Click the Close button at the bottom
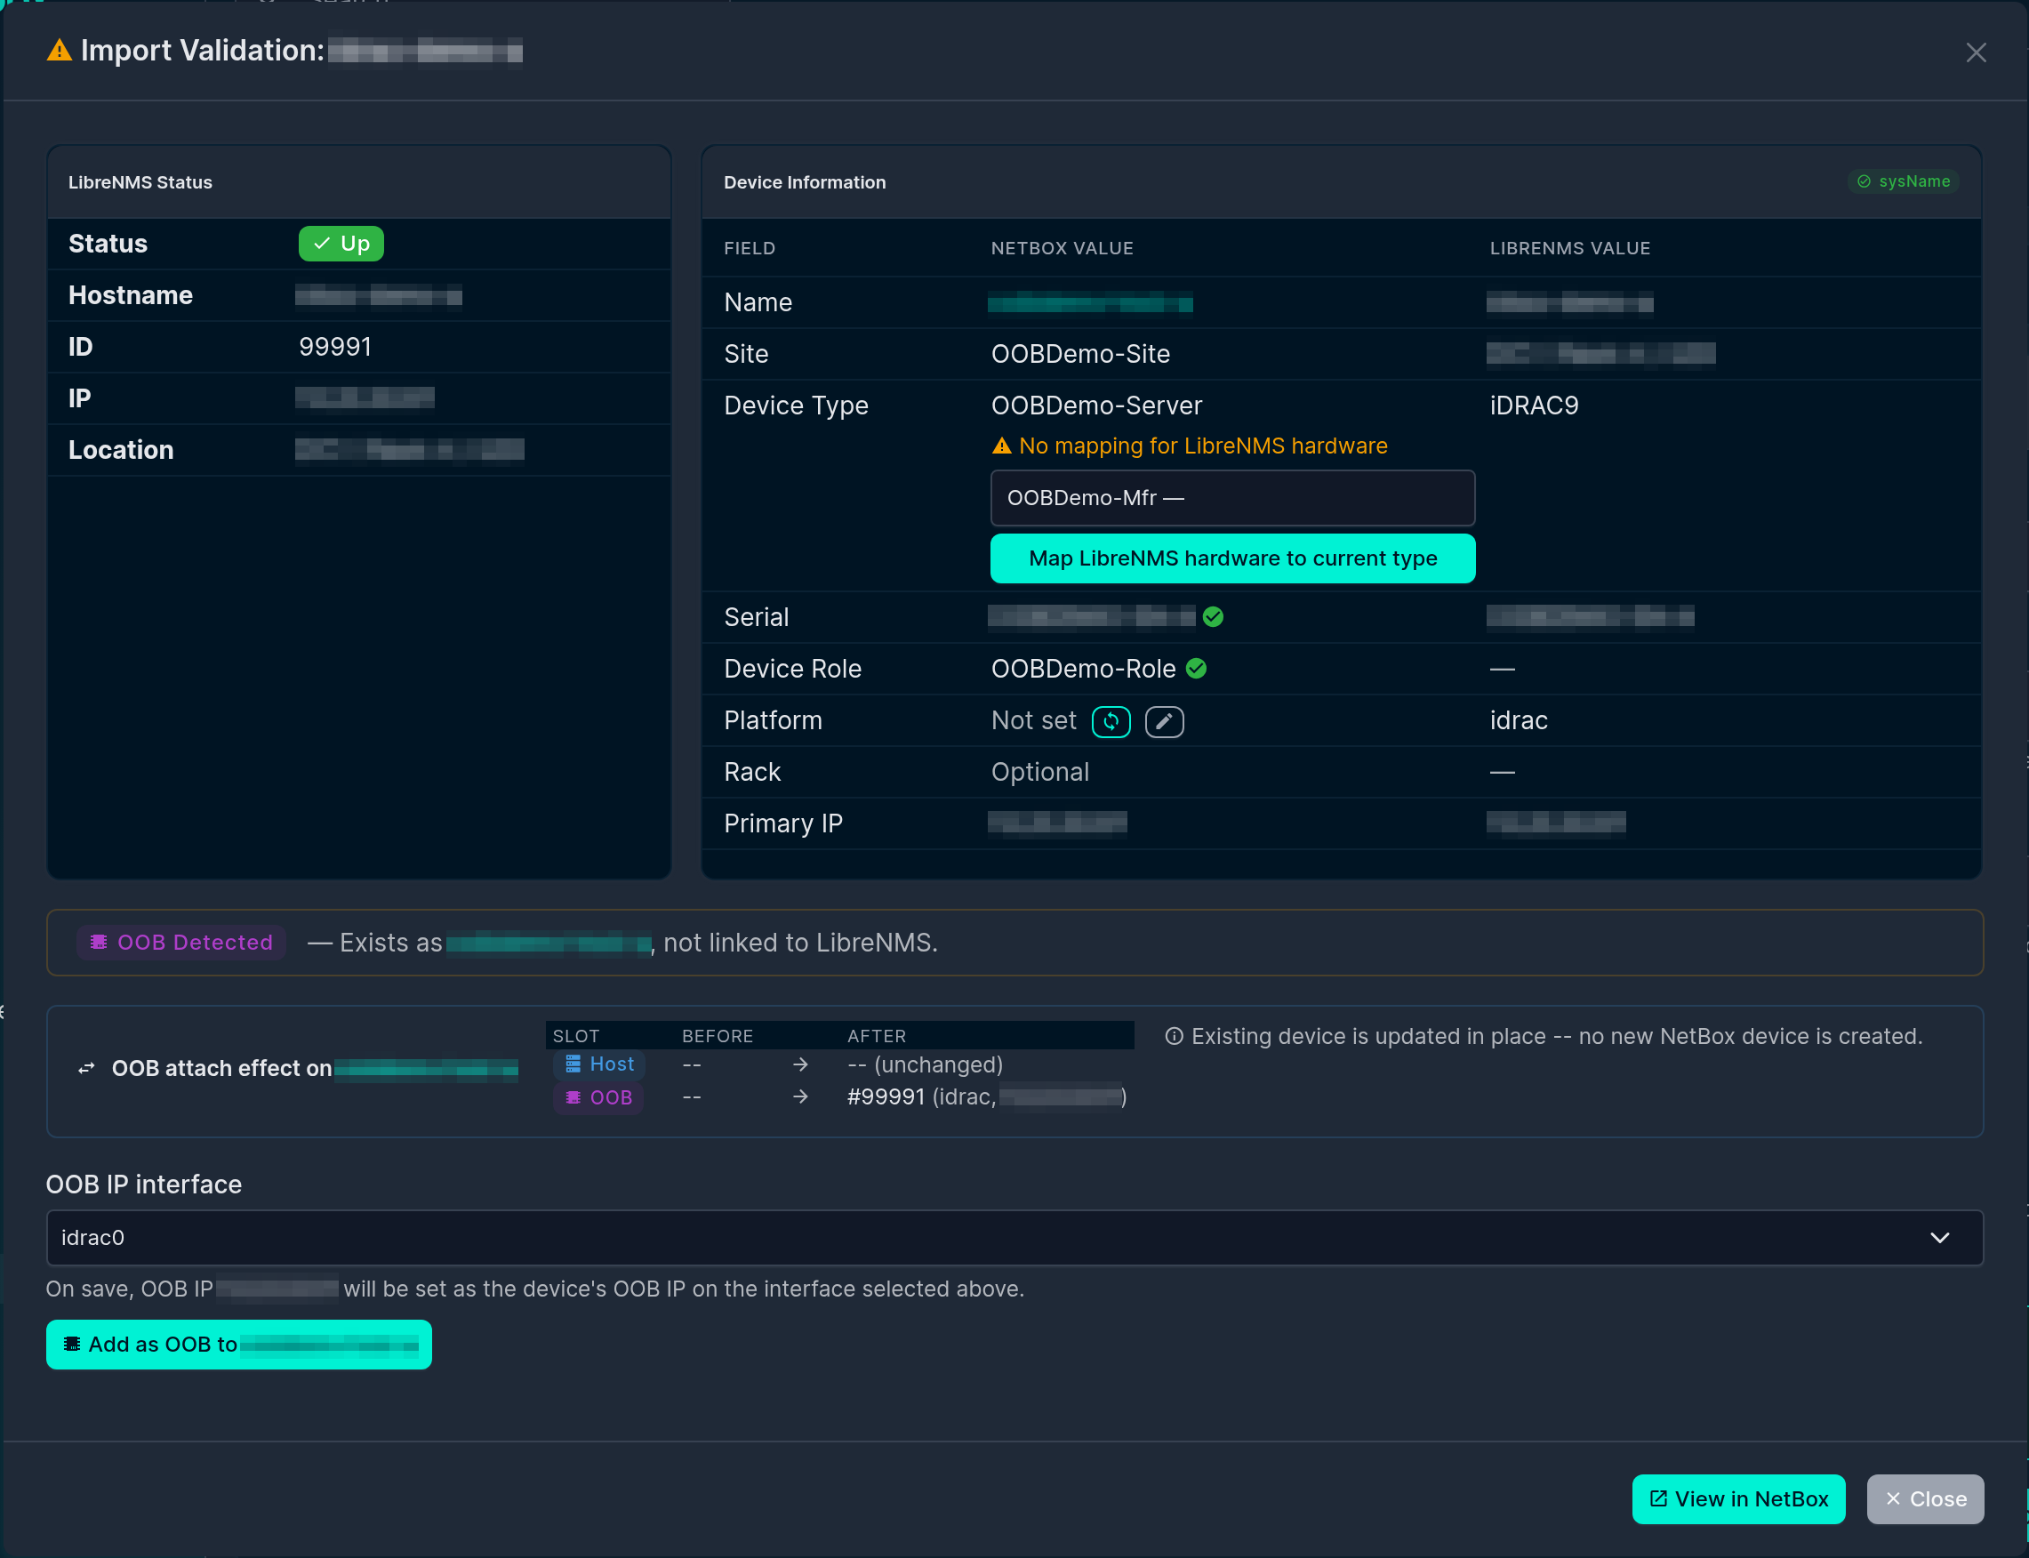2029x1558 pixels. point(1925,1499)
